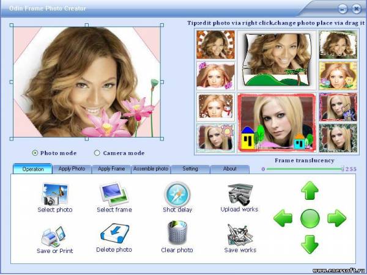Click the Delete photo icon
The image size is (367, 275).
pos(115,233)
